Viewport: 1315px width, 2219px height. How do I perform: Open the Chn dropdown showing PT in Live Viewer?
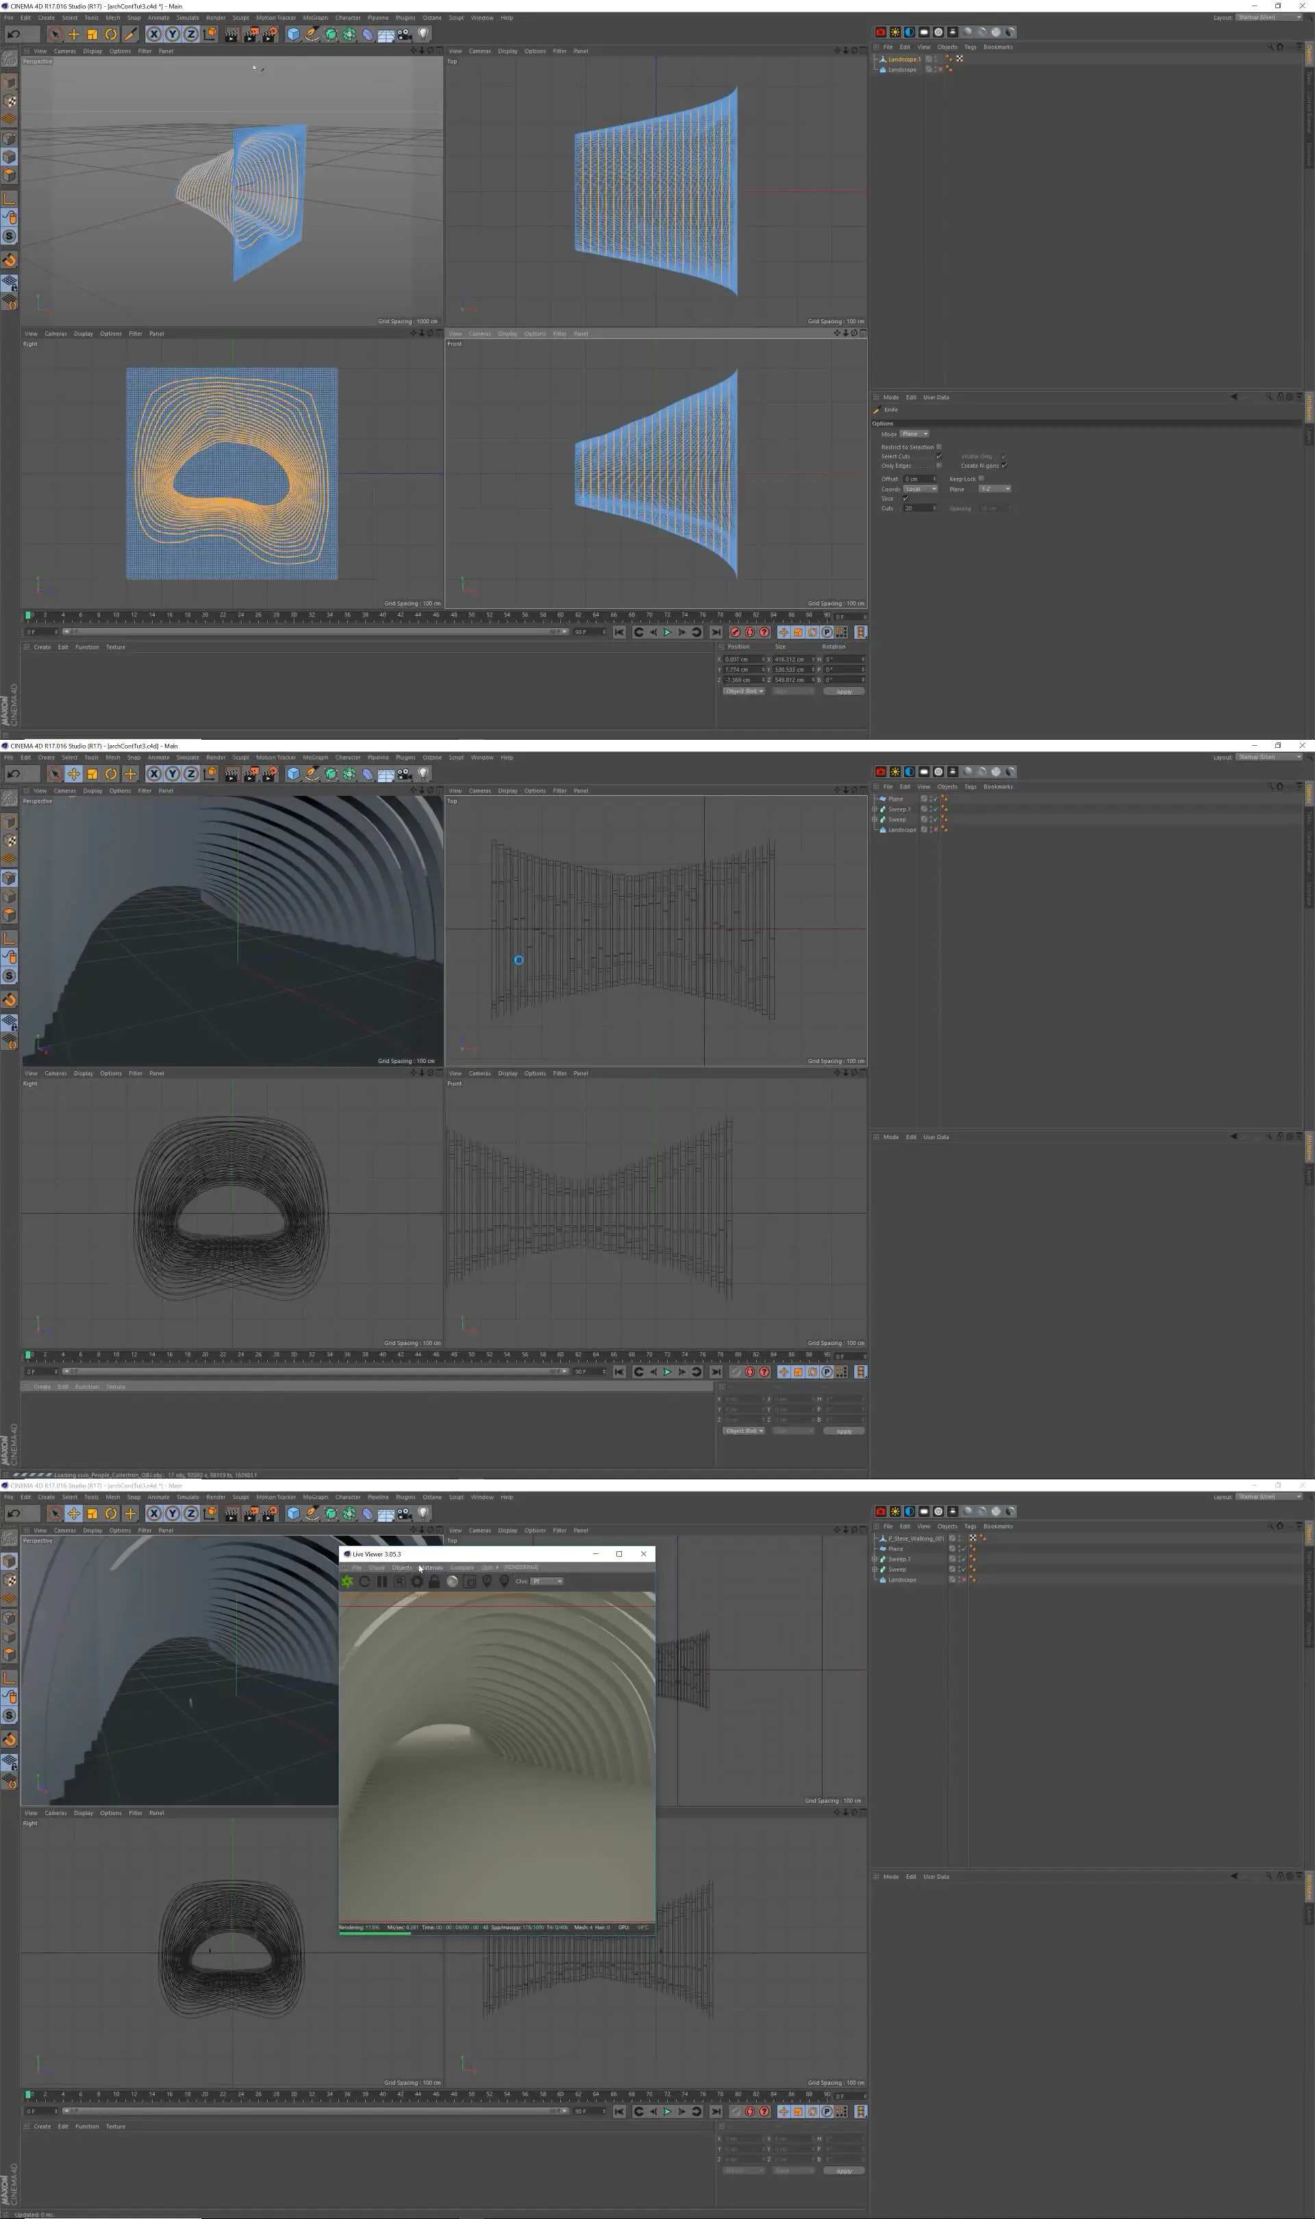[547, 1581]
